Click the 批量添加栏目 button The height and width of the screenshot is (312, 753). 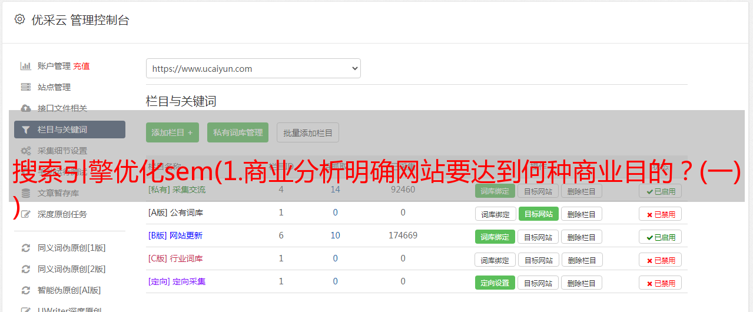[308, 132]
